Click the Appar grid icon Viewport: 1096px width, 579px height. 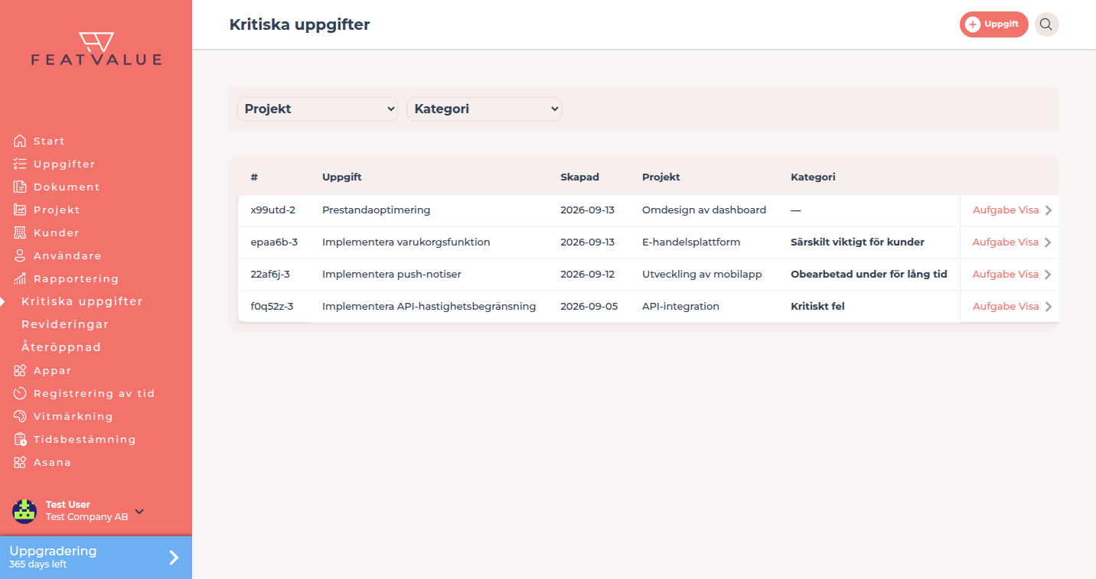pyautogui.click(x=20, y=370)
